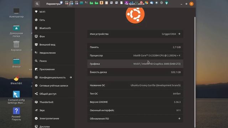Open search in the Settings header
This screenshot has height=128, width=228.
coord(37,4)
